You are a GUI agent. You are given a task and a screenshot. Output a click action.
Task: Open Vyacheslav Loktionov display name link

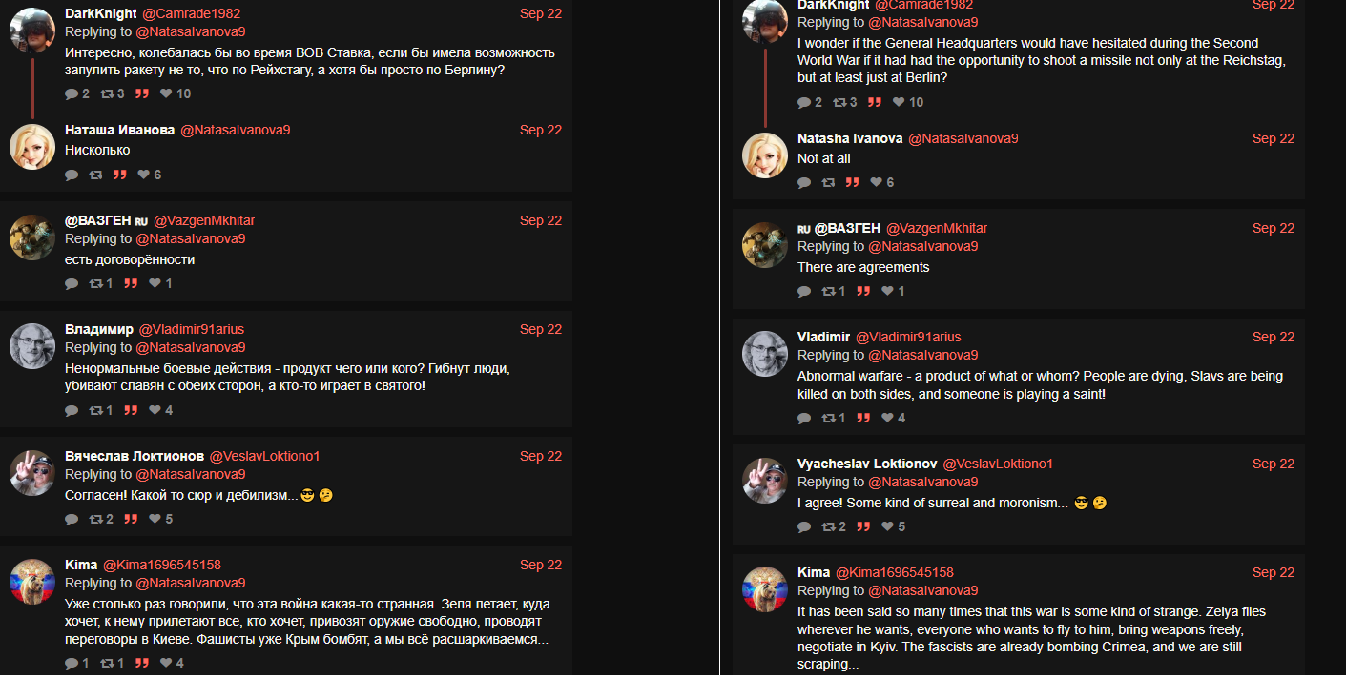coord(867,464)
